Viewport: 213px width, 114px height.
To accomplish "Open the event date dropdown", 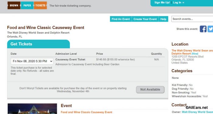I will [32, 61].
